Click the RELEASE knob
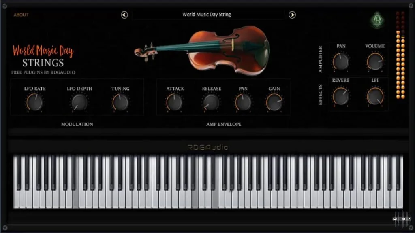The height and width of the screenshot is (233, 415). tap(211, 102)
